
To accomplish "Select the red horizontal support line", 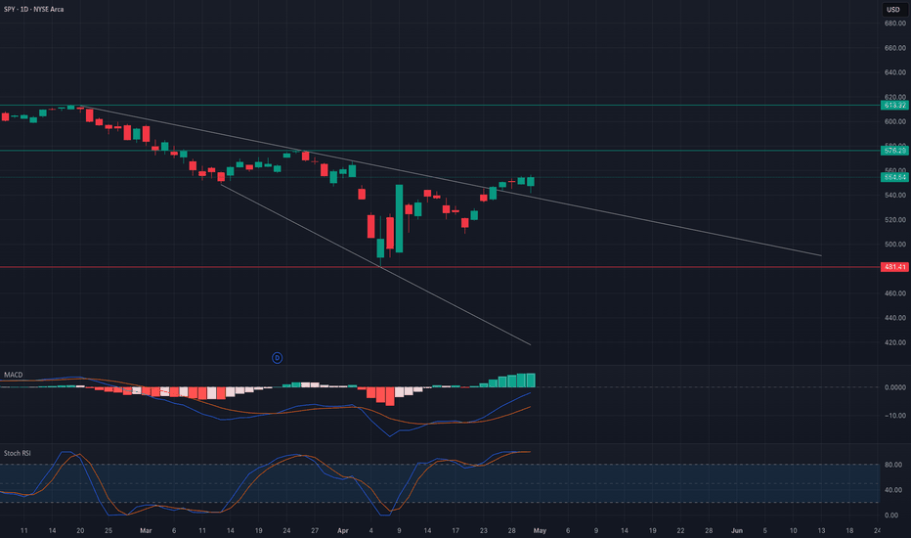I will 440,267.
